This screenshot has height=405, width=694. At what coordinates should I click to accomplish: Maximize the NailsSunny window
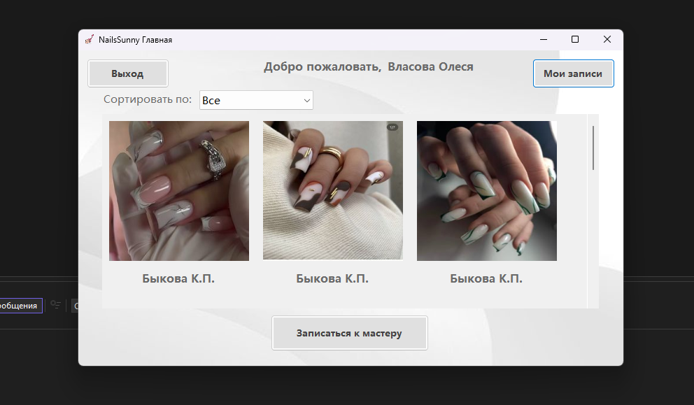click(575, 39)
